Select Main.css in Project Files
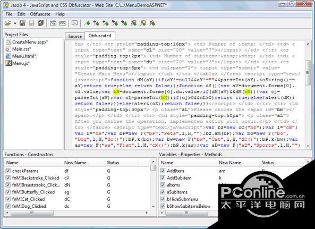This screenshot has height=229, width=315. (x=21, y=49)
